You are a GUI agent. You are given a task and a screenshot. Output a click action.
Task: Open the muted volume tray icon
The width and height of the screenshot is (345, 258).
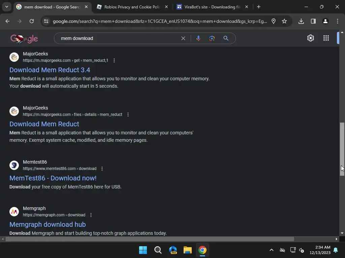(x=302, y=250)
